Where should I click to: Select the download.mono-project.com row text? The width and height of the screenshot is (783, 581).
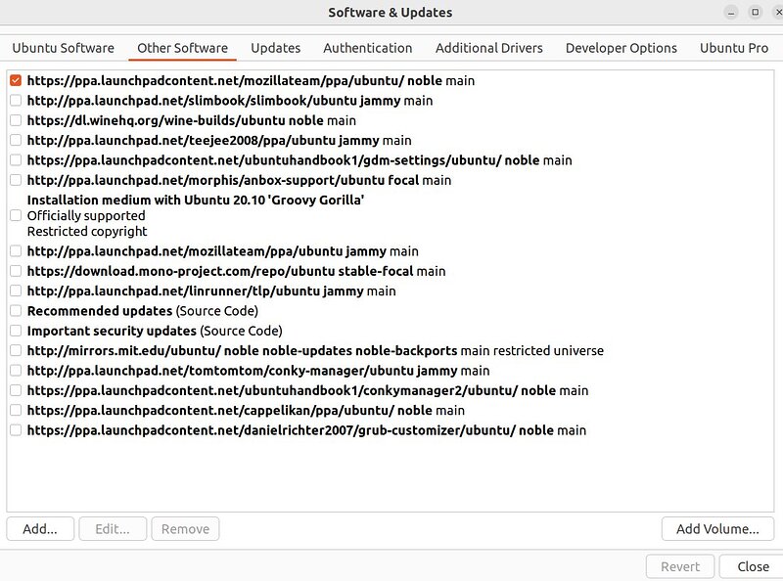pyautogui.click(x=236, y=271)
